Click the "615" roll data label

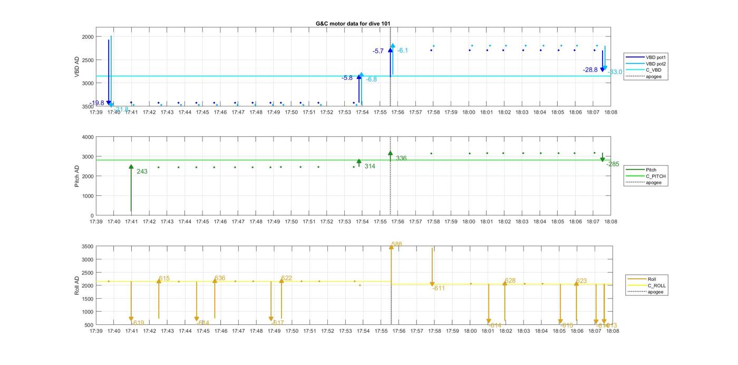tap(164, 279)
